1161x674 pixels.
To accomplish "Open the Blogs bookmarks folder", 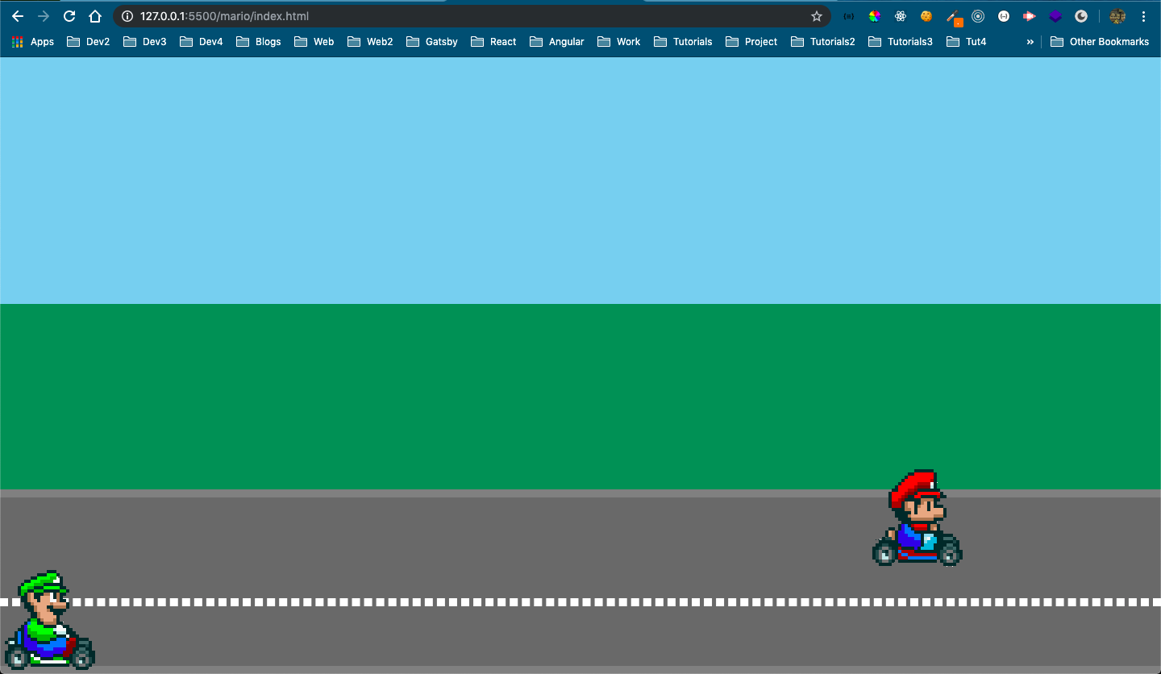I will [259, 42].
